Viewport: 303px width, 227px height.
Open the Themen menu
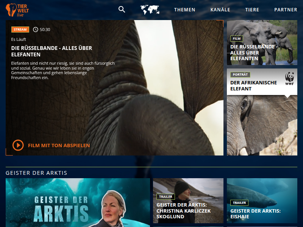pyautogui.click(x=184, y=10)
